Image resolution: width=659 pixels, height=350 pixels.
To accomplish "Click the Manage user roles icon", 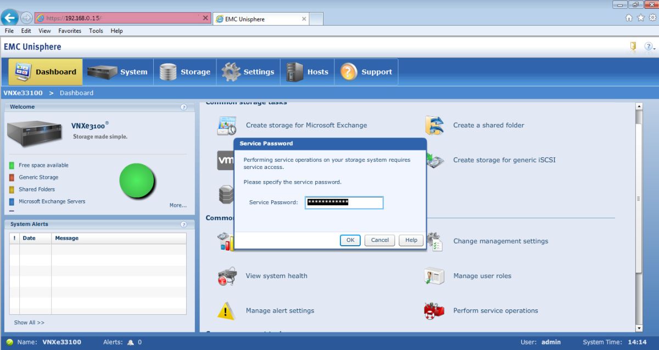I will click(x=434, y=276).
